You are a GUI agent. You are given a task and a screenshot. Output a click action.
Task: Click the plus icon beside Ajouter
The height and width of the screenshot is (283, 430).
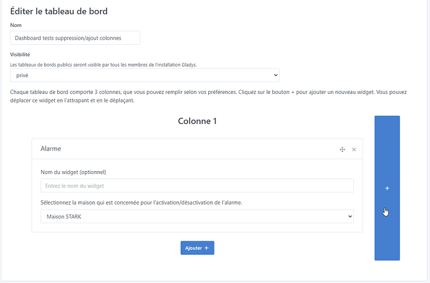point(206,248)
